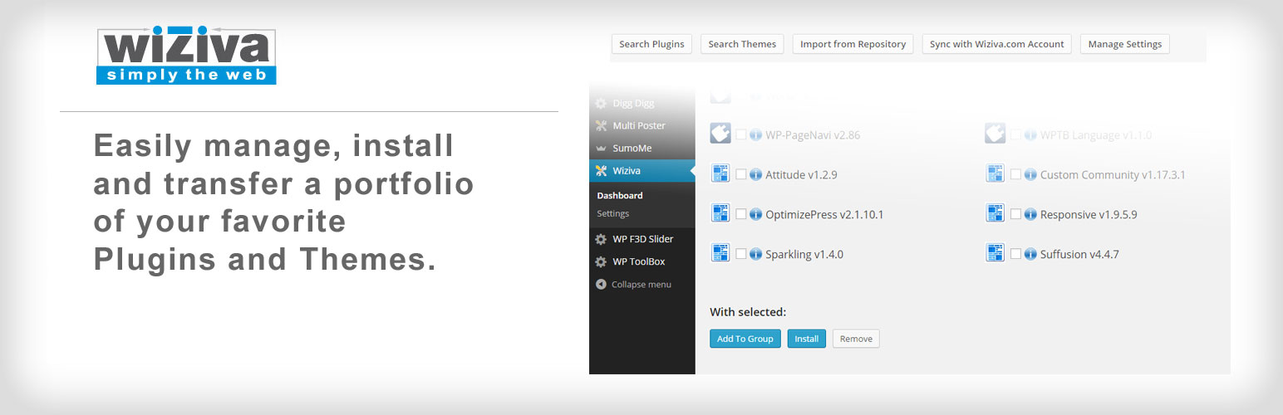
Task: Open Manage Settings
Action: coord(1125,44)
